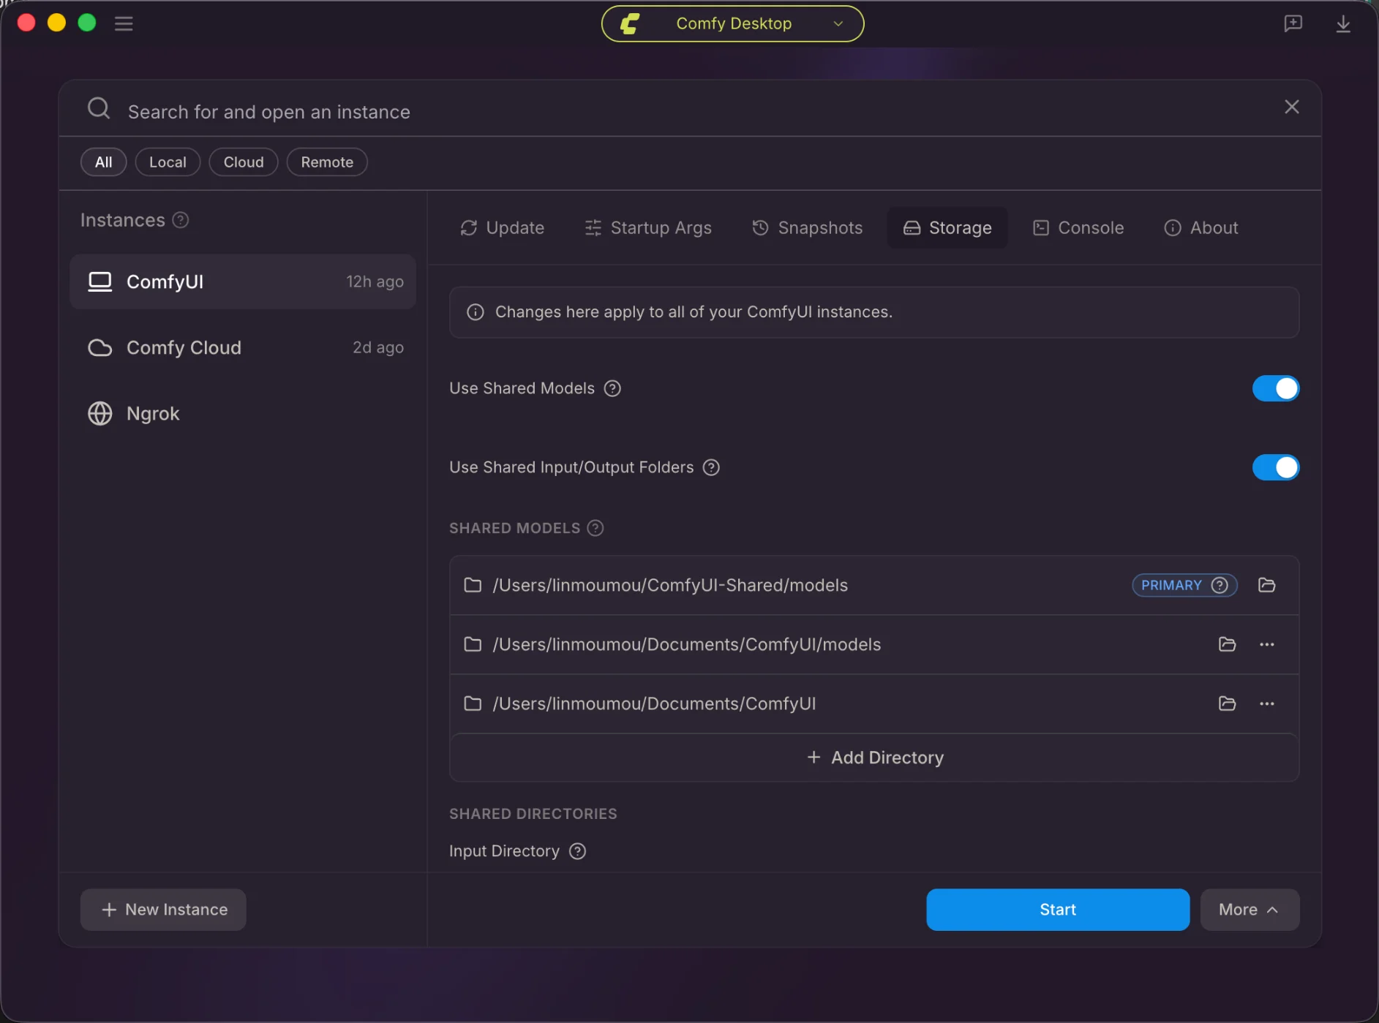
Task: Expand the More options menu
Action: pyautogui.click(x=1250, y=910)
